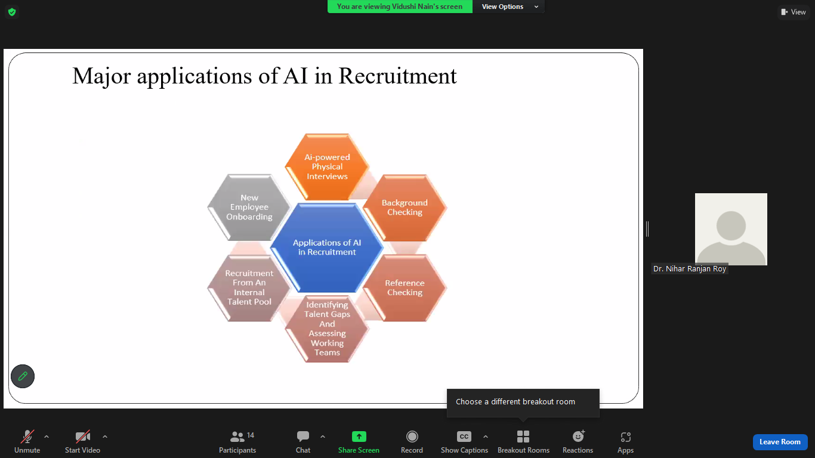This screenshot has height=458, width=815.
Task: Click the blue Leave Room button
Action: (x=780, y=442)
